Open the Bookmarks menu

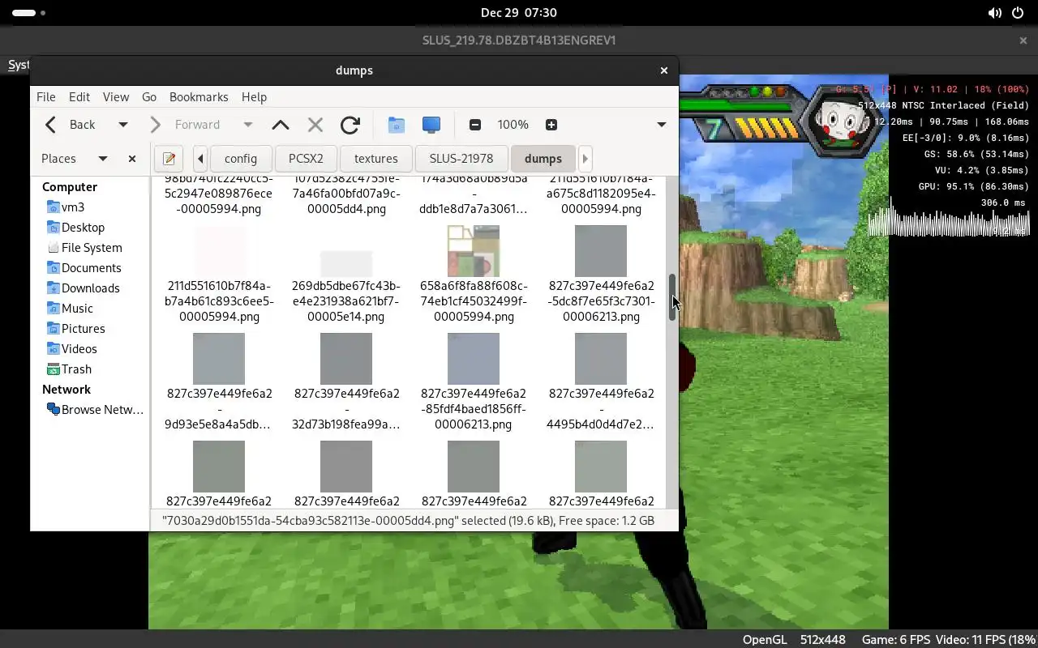click(x=199, y=96)
